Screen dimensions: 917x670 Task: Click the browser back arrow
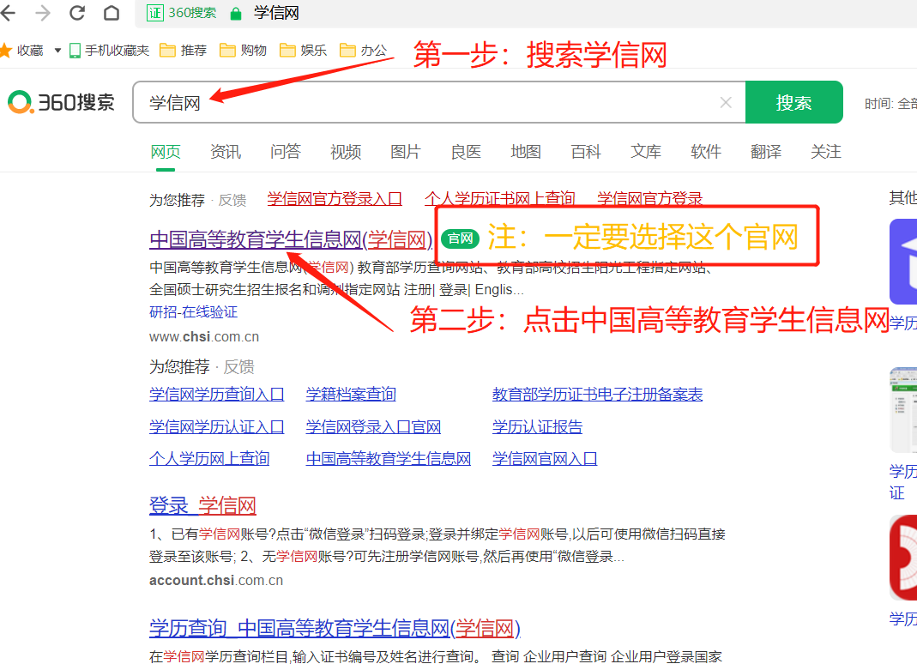tap(10, 13)
